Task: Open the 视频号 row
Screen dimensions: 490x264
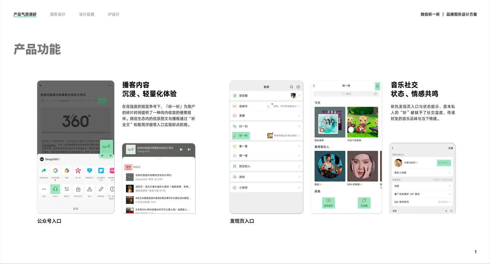Action: 266,106
